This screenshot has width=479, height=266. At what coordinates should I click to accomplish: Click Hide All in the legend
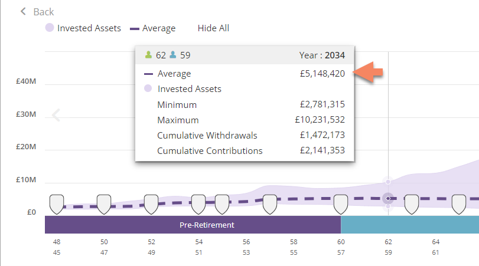[213, 28]
